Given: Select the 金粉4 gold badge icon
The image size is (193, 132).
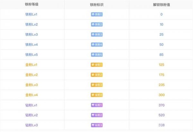Looking at the screenshot, I should [96, 95].
